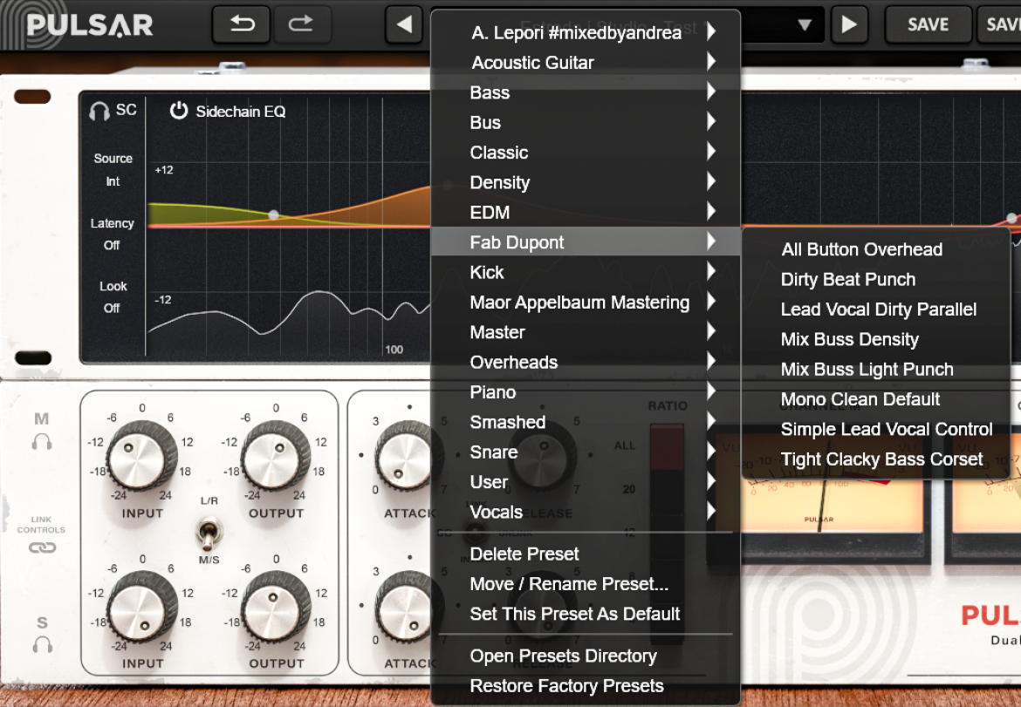The width and height of the screenshot is (1021, 707).
Task: Click Move / Rename Preset option
Action: click(586, 583)
